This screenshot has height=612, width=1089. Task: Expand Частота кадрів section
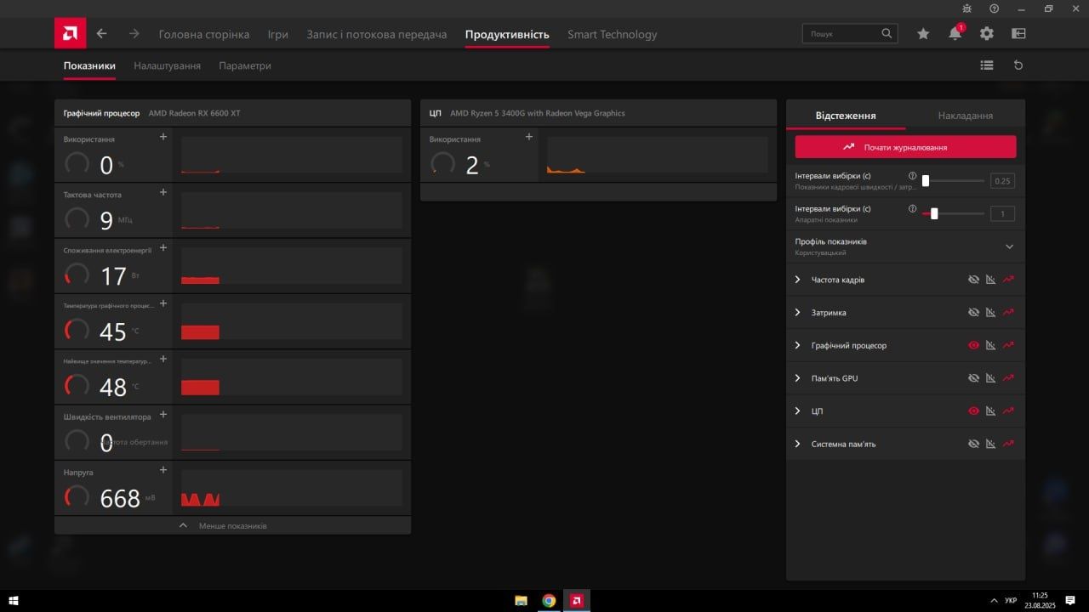tap(798, 280)
